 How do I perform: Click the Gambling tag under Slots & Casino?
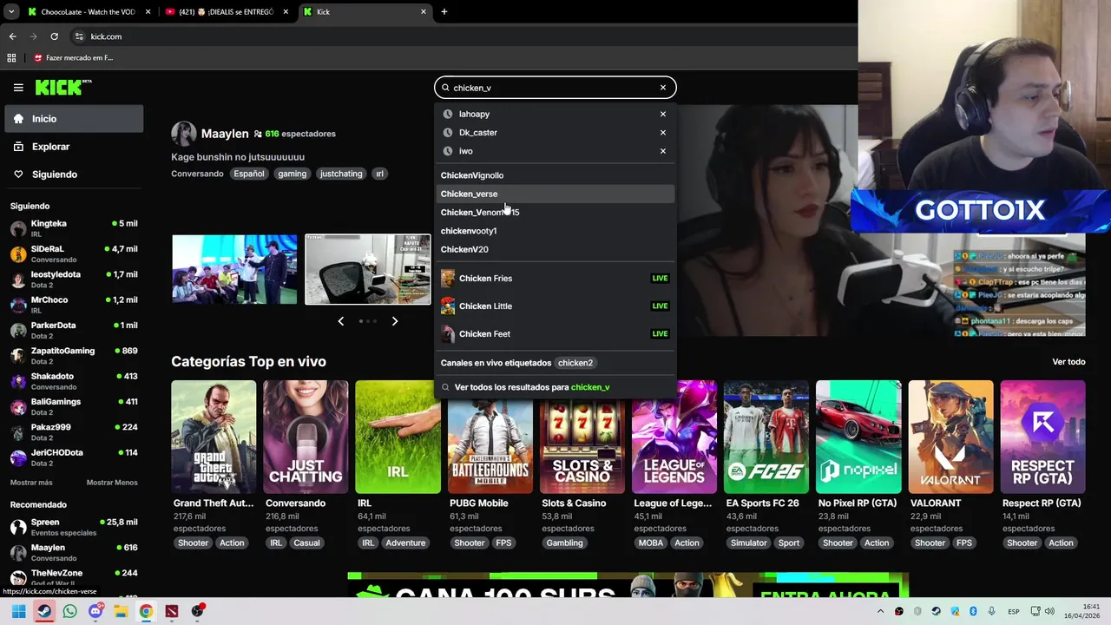(x=564, y=543)
